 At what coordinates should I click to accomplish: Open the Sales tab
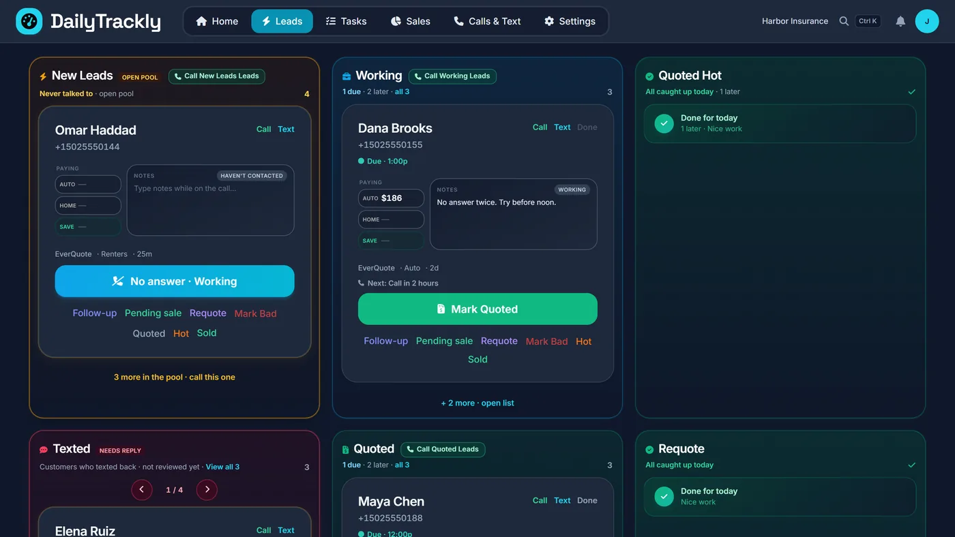click(410, 21)
